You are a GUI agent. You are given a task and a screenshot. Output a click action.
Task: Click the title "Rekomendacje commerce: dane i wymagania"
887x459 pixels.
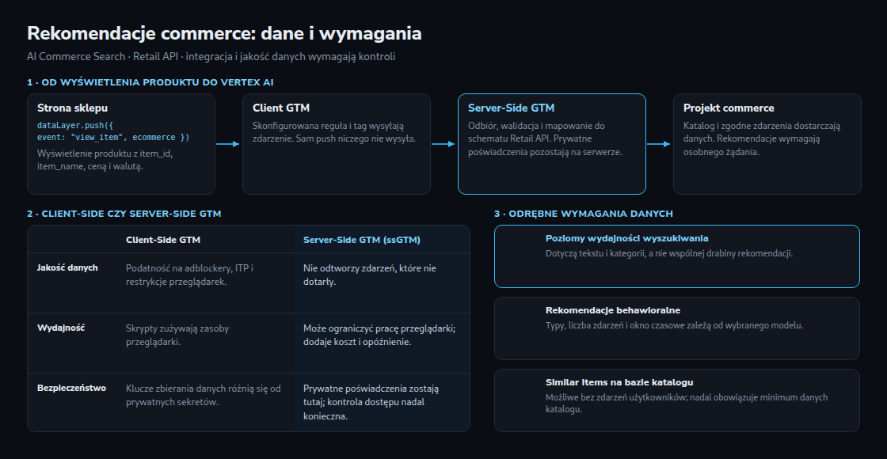tap(224, 33)
